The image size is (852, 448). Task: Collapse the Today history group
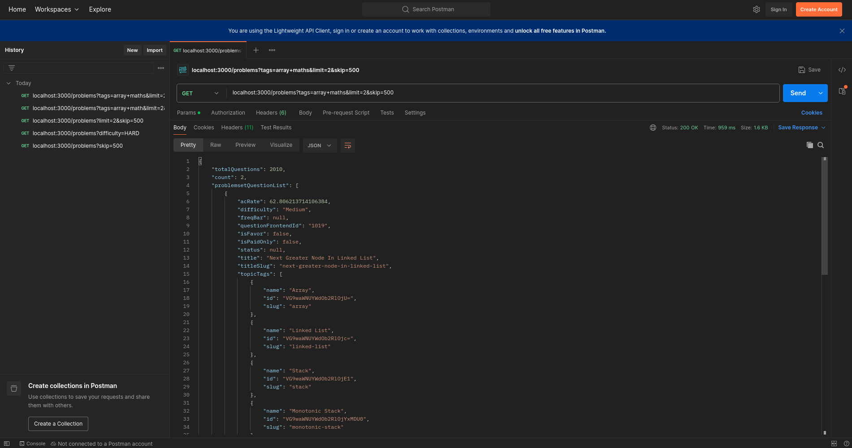coord(9,83)
